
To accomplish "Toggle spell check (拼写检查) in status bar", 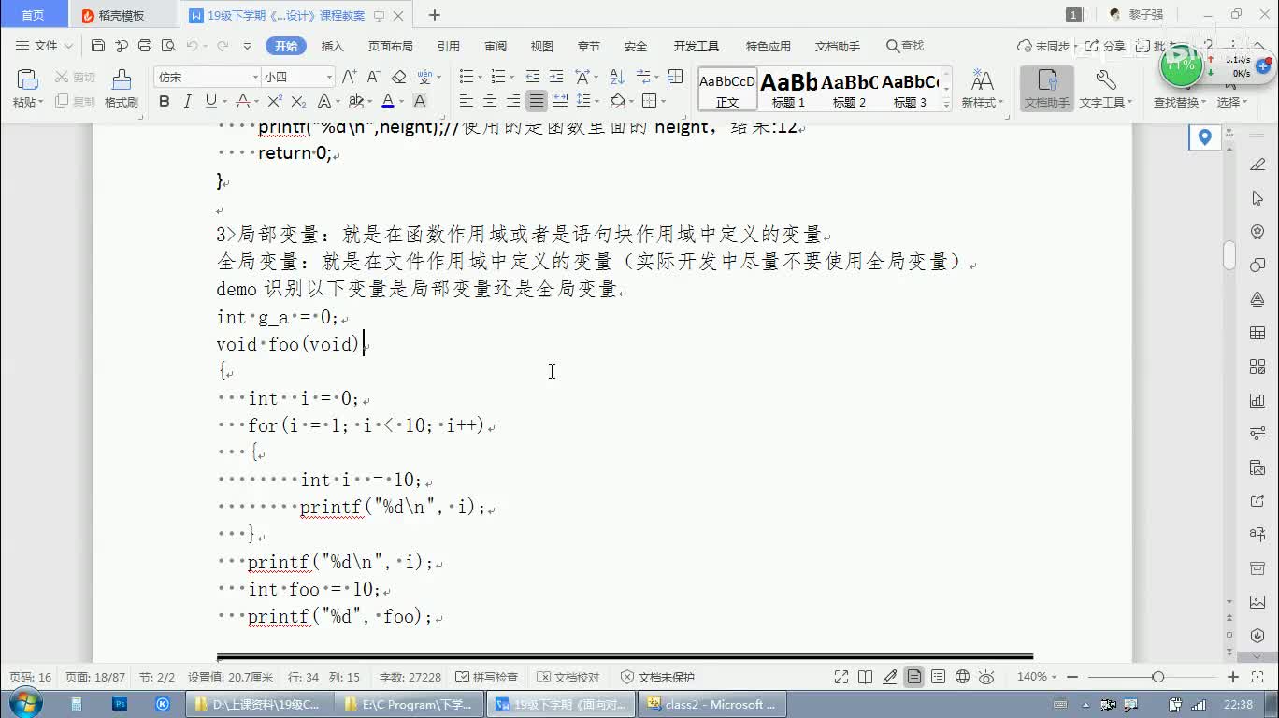I will click(486, 677).
